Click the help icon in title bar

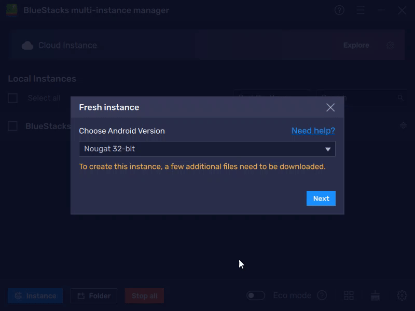click(x=339, y=10)
